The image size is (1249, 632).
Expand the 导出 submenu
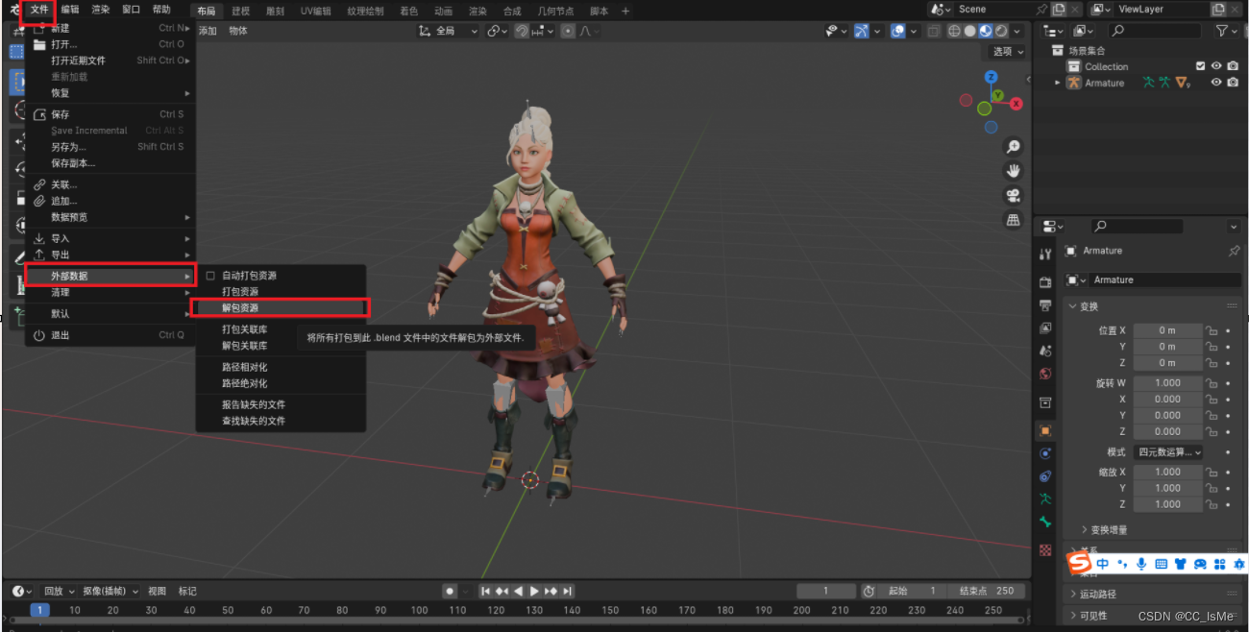(x=110, y=255)
